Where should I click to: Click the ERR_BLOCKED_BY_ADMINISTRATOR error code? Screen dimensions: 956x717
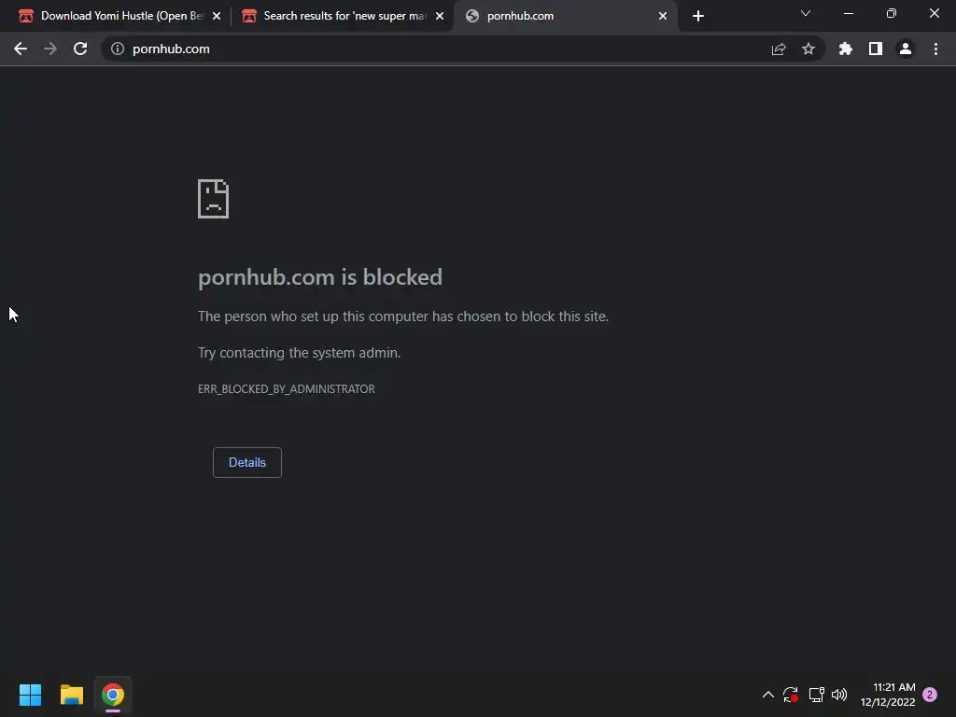(x=287, y=389)
